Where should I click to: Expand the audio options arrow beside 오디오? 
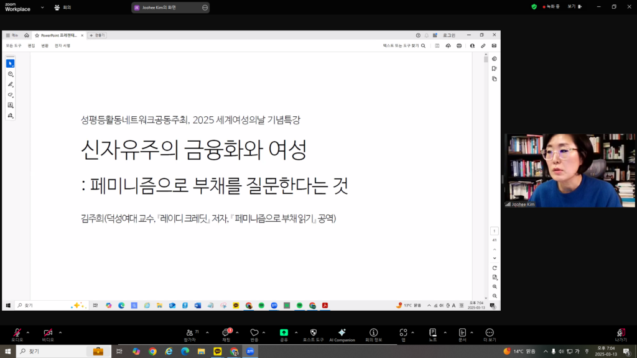click(x=28, y=333)
